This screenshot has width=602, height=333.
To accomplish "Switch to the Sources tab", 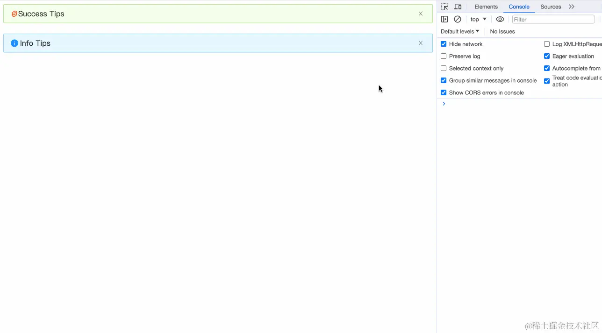I will (x=551, y=7).
